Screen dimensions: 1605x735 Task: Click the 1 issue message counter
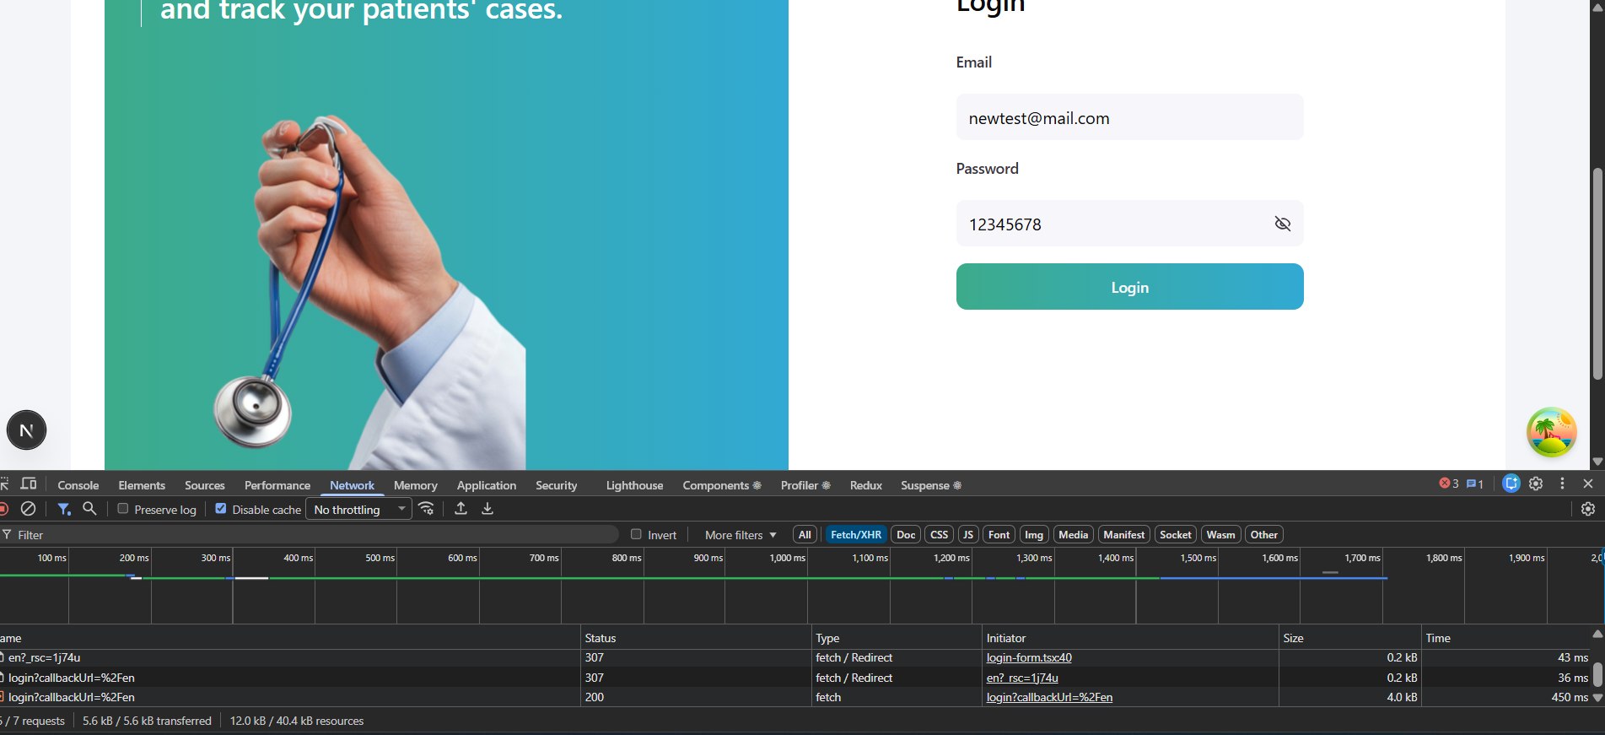point(1475,484)
